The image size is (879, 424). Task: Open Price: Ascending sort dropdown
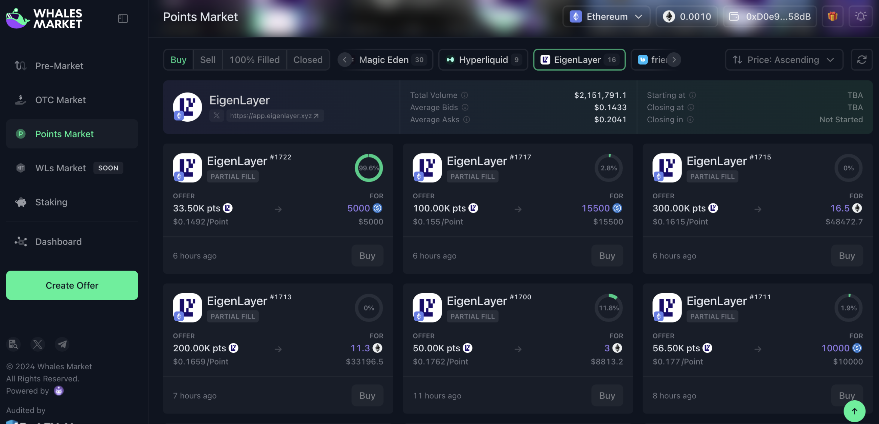click(784, 60)
